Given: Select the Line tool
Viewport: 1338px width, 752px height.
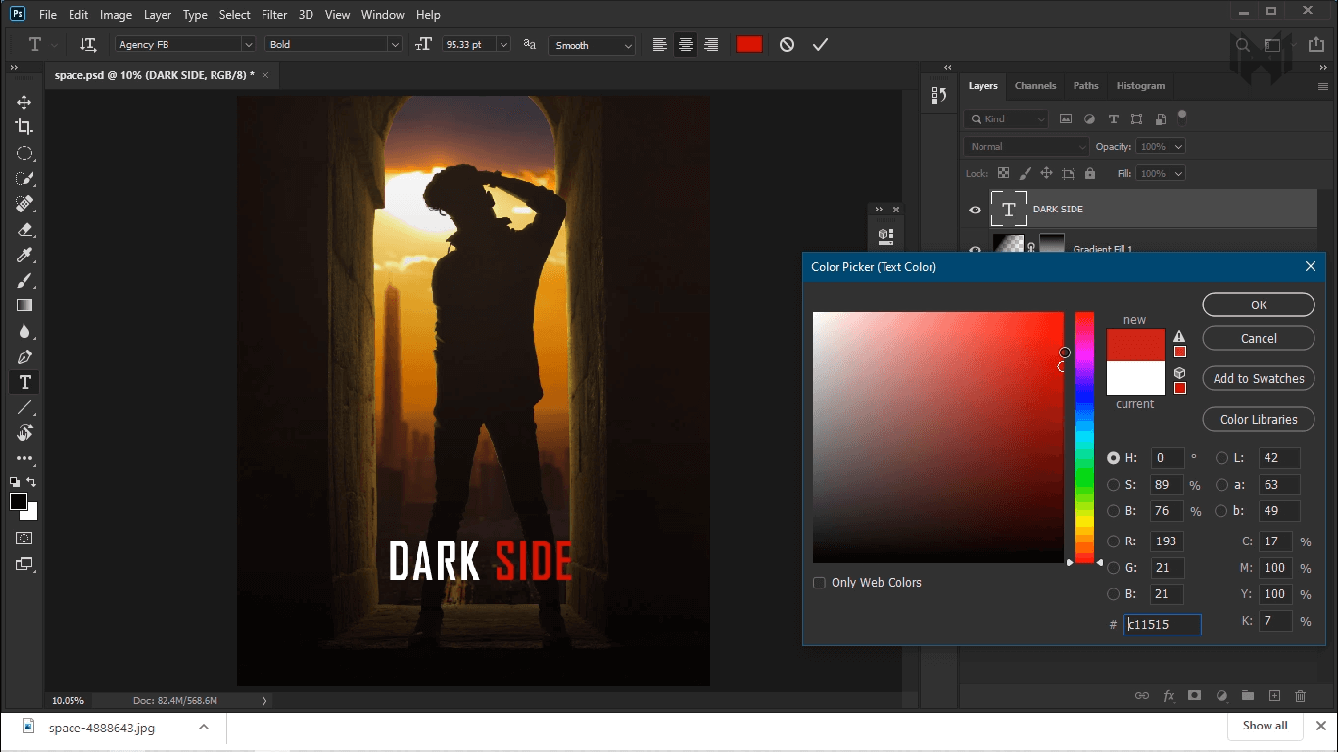Looking at the screenshot, I should click(24, 407).
